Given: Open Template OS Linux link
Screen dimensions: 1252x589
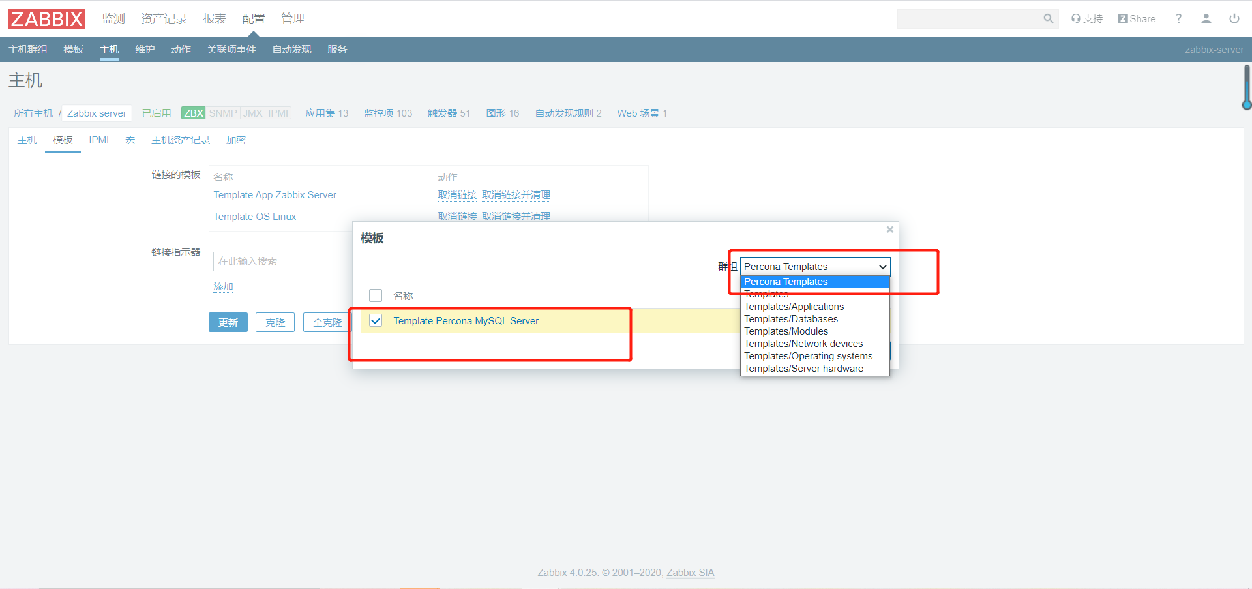Looking at the screenshot, I should tap(255, 217).
